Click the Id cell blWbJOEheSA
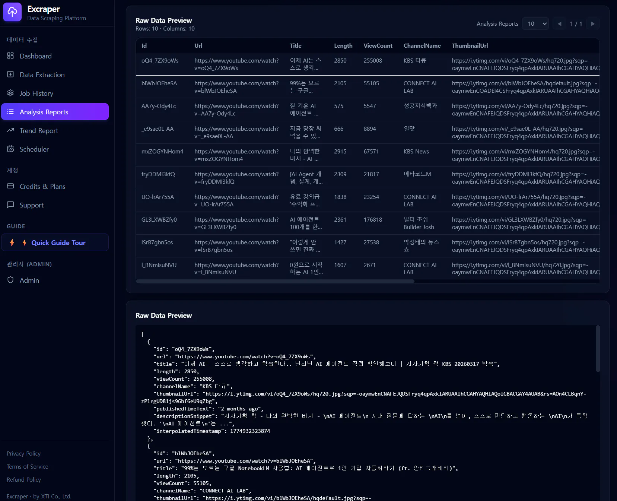This screenshot has height=501, width=617. tap(159, 83)
